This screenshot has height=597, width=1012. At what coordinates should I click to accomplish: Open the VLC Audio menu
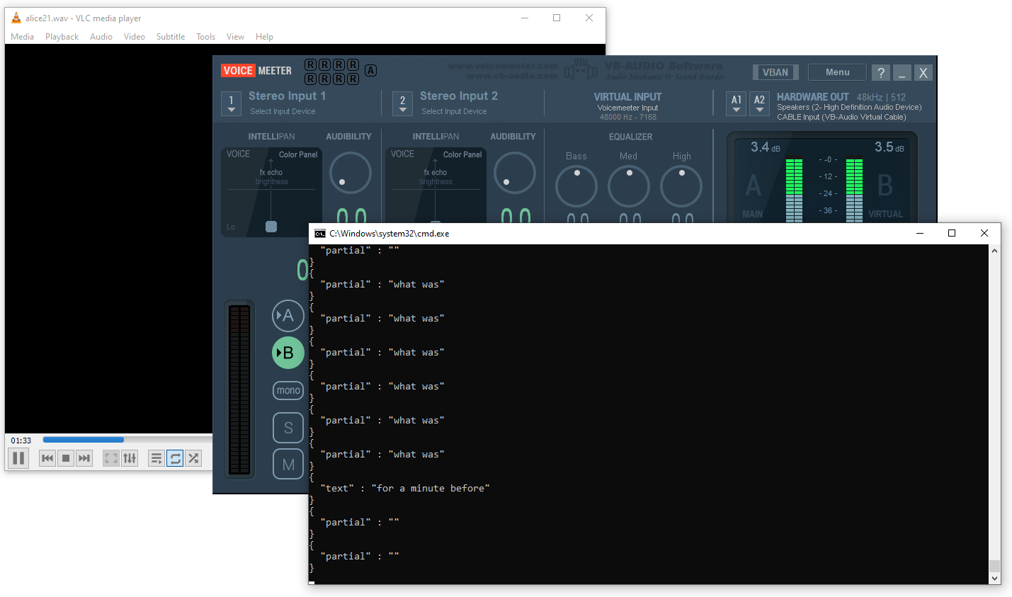(x=101, y=37)
